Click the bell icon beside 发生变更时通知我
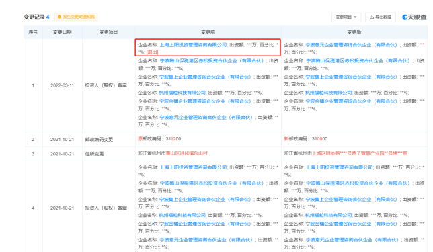433x252 pixels. (59, 17)
